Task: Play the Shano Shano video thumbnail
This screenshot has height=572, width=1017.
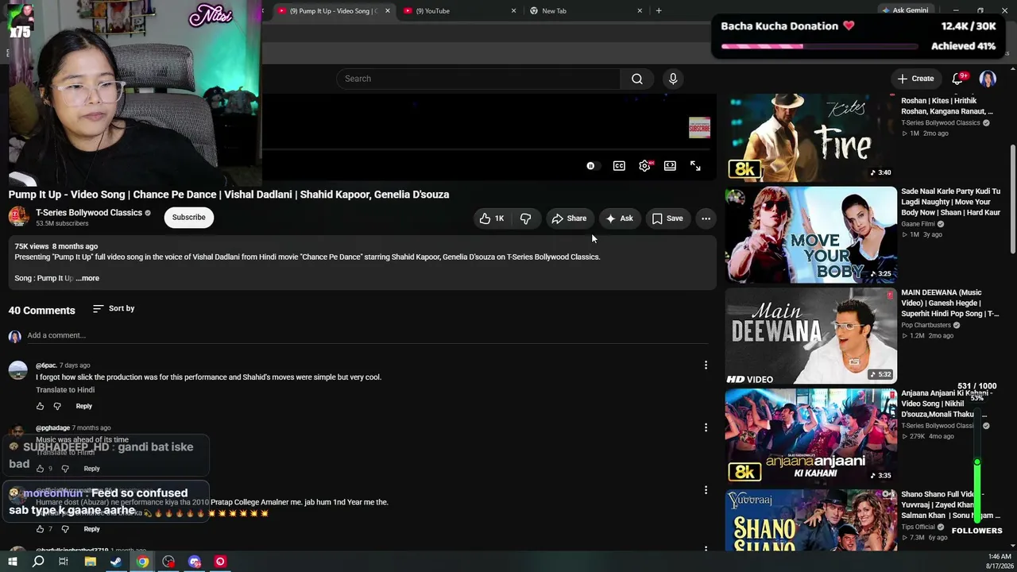Action: (810, 520)
